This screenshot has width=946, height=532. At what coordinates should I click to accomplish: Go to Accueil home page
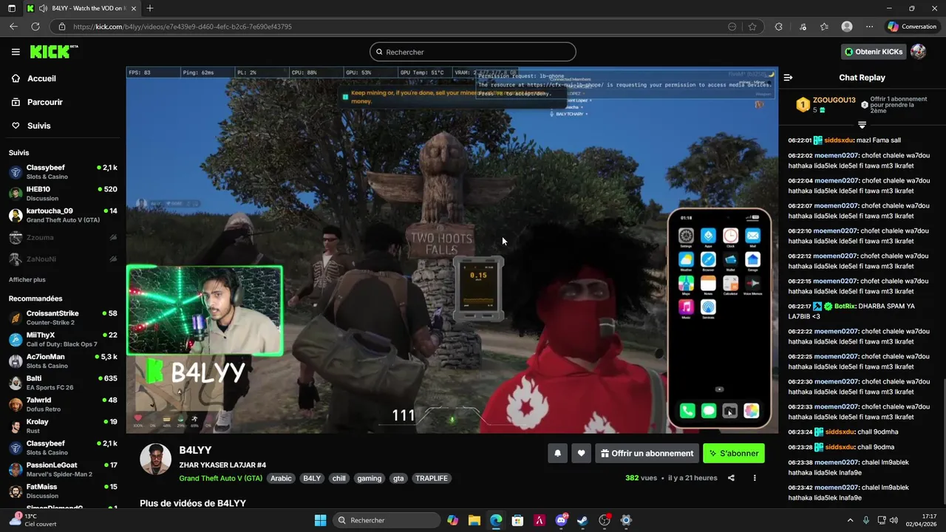[x=41, y=78]
